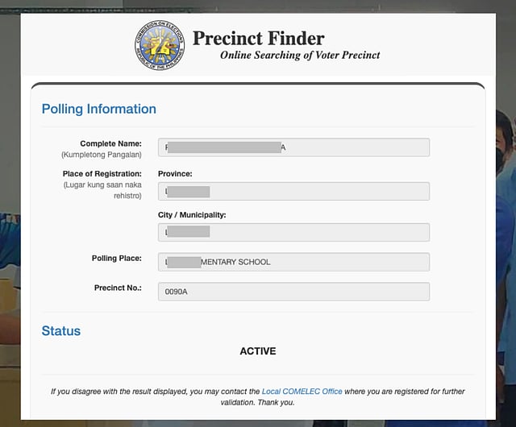Click the Polling Place label

[116, 258]
